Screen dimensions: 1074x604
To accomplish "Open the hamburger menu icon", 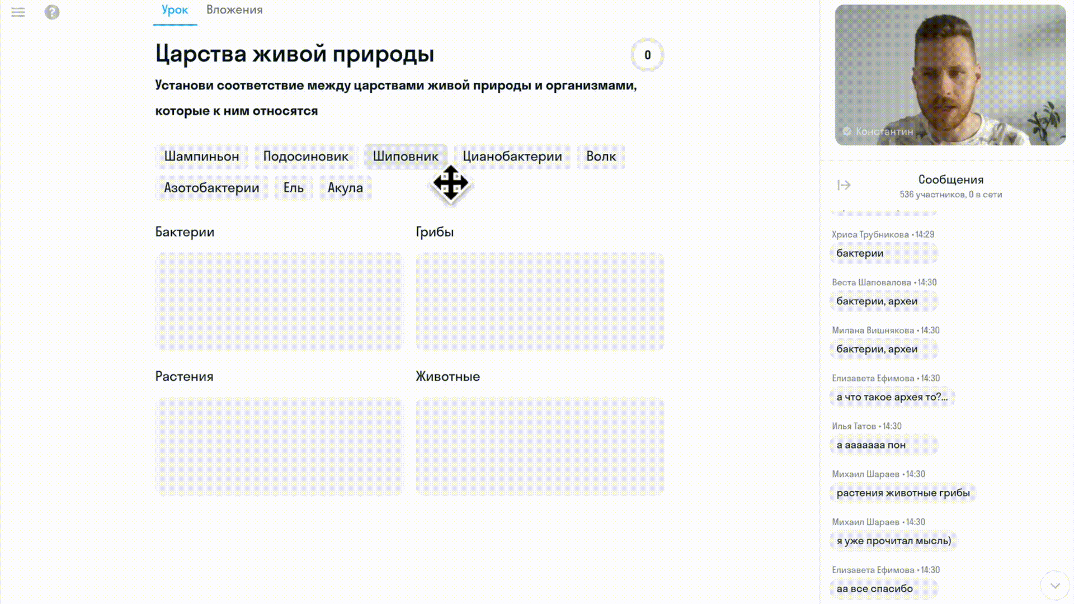I will pos(18,12).
